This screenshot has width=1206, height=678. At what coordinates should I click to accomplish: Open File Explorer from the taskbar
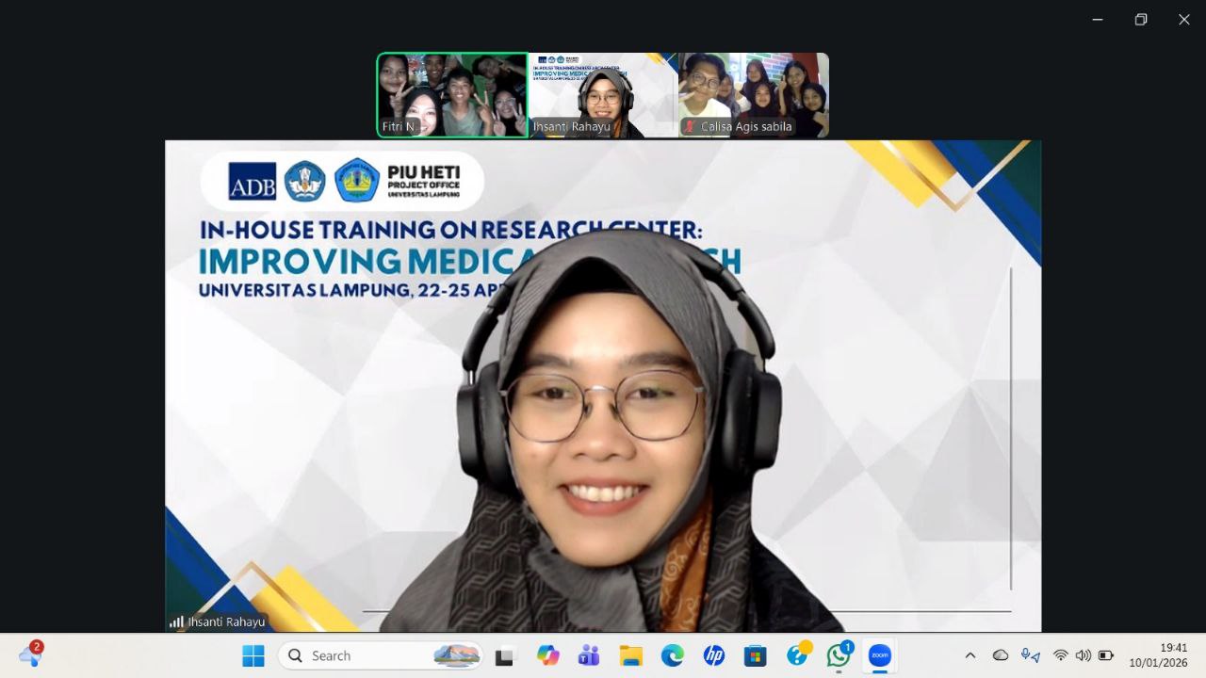(630, 655)
